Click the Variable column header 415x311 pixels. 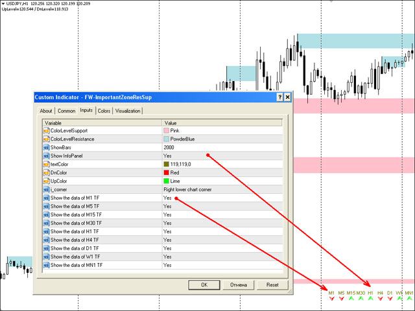tap(102, 123)
